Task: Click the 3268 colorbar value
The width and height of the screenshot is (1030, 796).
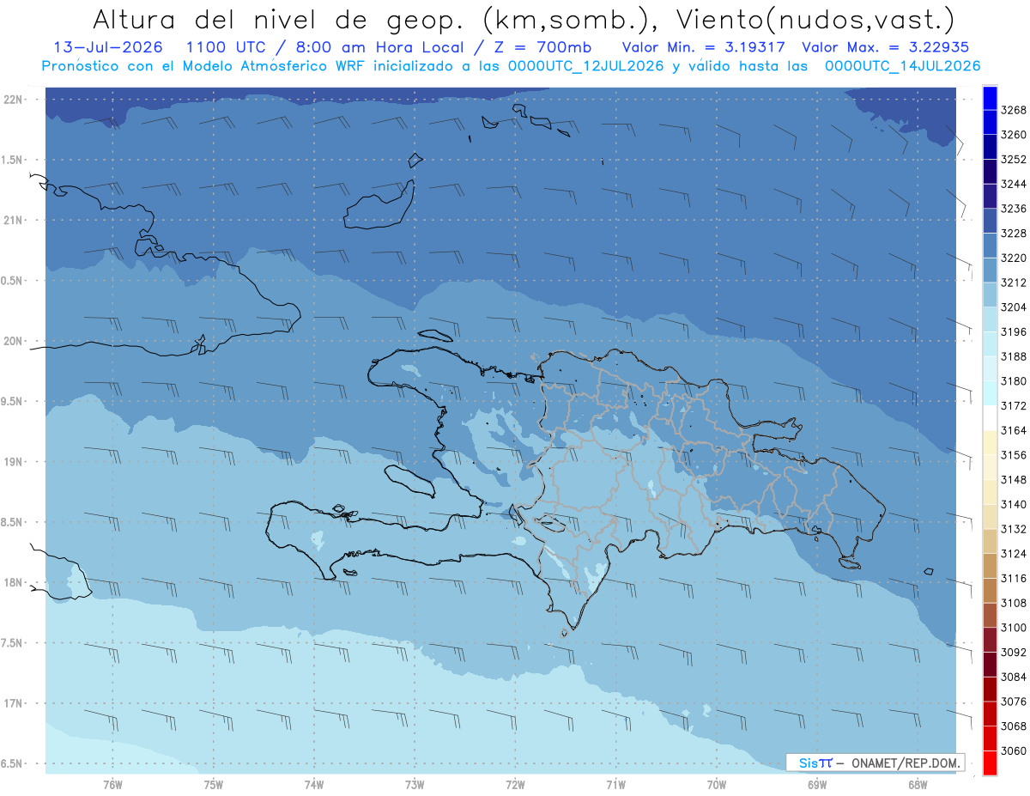Action: pyautogui.click(x=1014, y=110)
